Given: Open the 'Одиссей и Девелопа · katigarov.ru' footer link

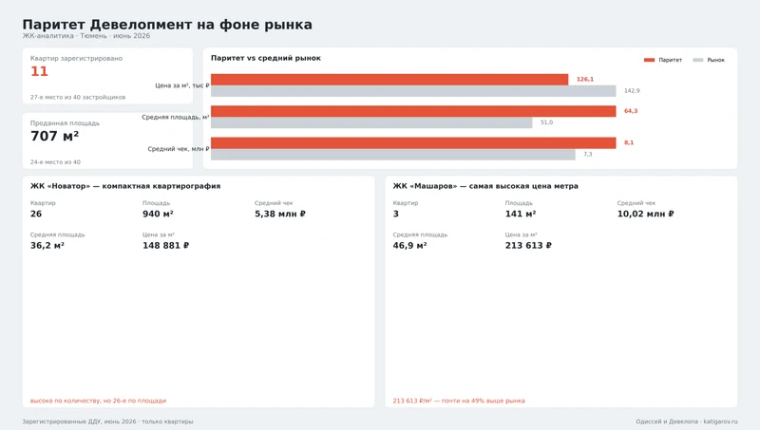Looking at the screenshot, I should pos(687,421).
